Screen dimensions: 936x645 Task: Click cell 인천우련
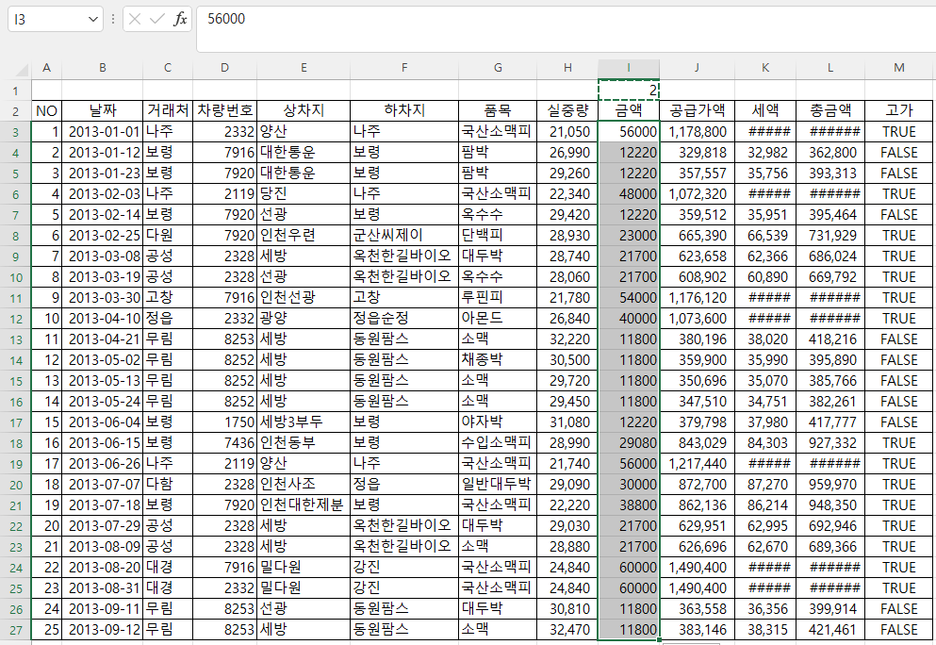304,236
